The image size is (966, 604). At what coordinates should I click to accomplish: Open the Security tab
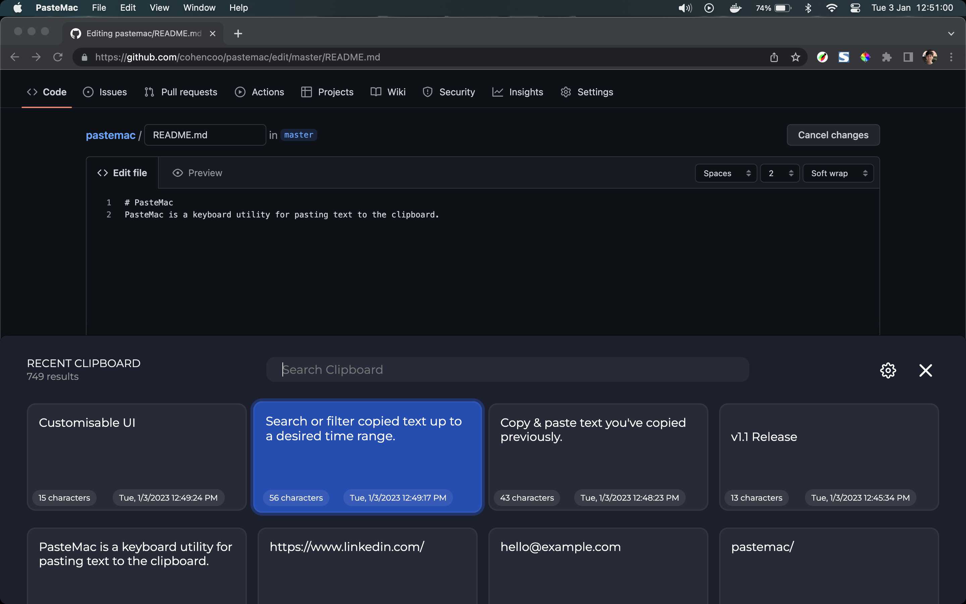[449, 92]
